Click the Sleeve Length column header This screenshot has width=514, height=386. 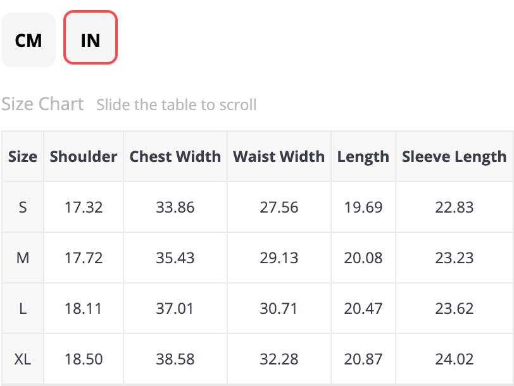click(454, 156)
